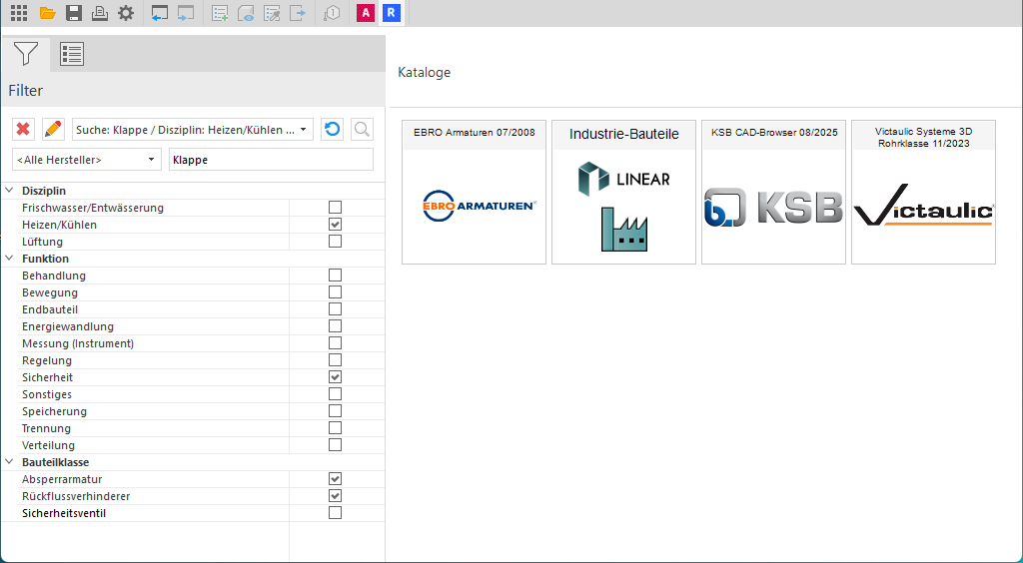This screenshot has width=1023, height=563.
Task: Open the Victaulic Systeme 3D catalog tile
Action: 924,193
